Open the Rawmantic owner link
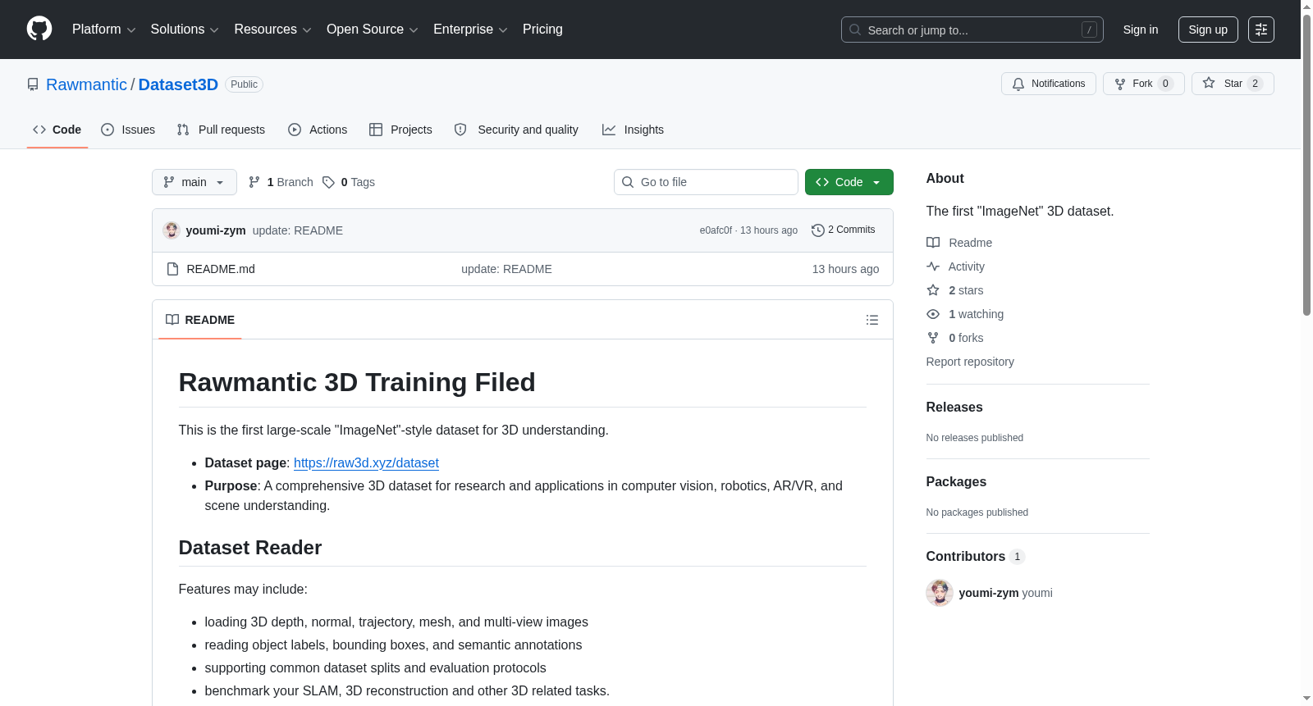 [86, 84]
